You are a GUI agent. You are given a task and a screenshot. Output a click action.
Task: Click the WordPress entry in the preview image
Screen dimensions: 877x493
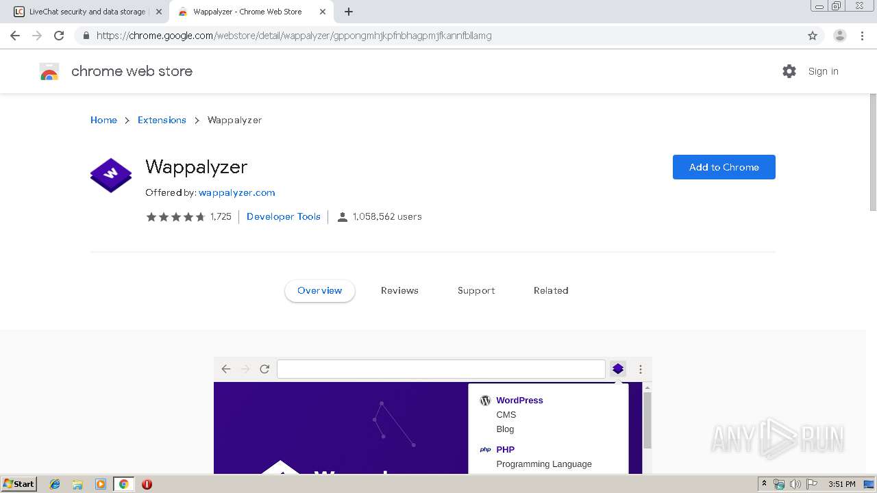pos(519,401)
